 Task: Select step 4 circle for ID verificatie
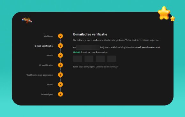click(x=60, y=65)
